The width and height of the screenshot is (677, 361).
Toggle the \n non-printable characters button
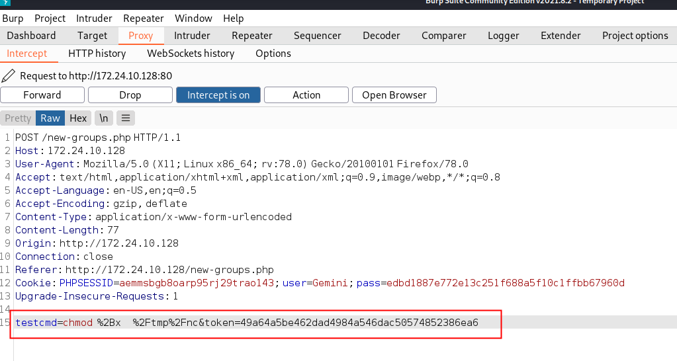point(104,118)
